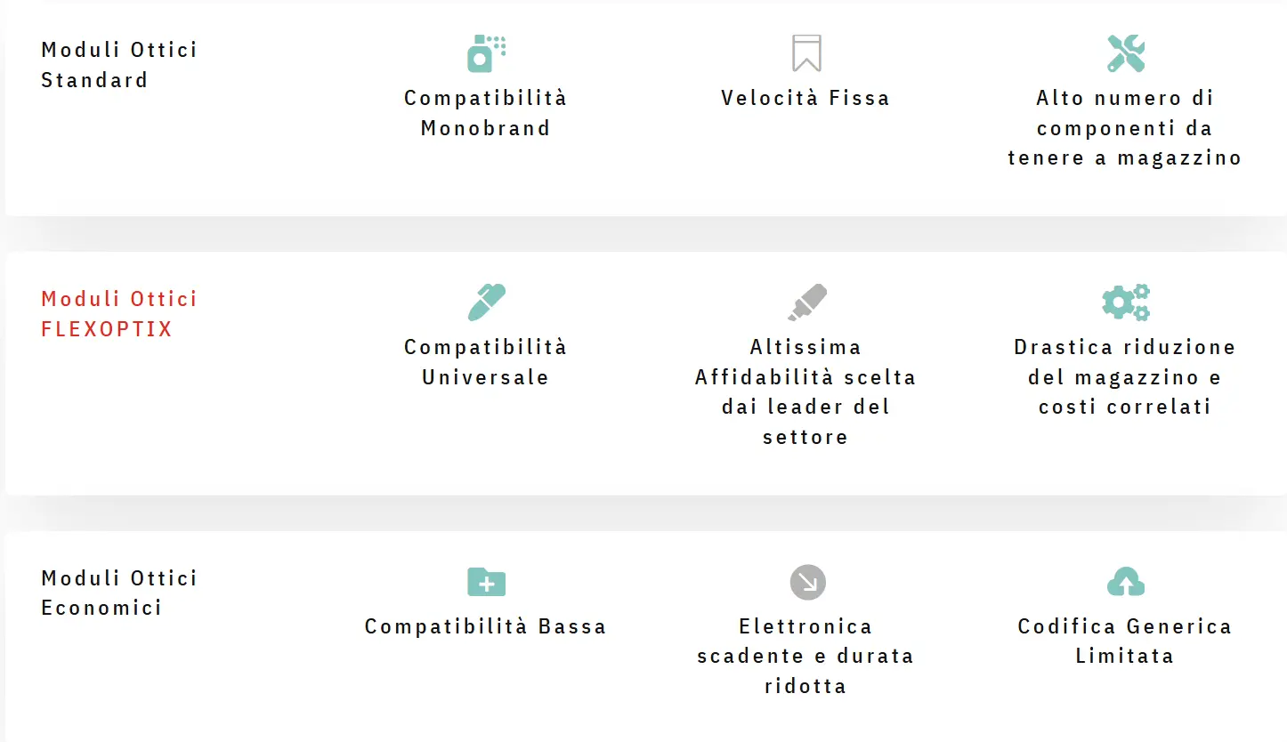The width and height of the screenshot is (1287, 742).
Task: Click Alto numero di componenti text
Action: [1124, 128]
